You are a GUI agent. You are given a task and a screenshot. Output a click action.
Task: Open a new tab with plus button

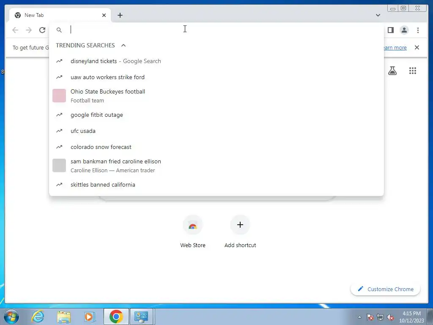(120, 15)
